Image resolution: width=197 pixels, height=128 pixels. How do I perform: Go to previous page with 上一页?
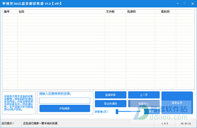pos(144,95)
